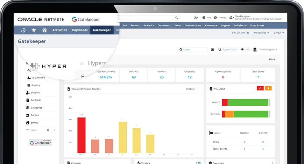Open the recent records clock icon
This screenshot has height=164, width=304.
tap(23, 30)
